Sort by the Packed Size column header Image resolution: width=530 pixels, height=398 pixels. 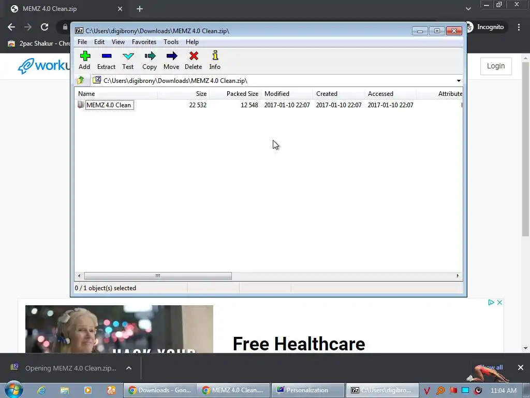coord(235,94)
